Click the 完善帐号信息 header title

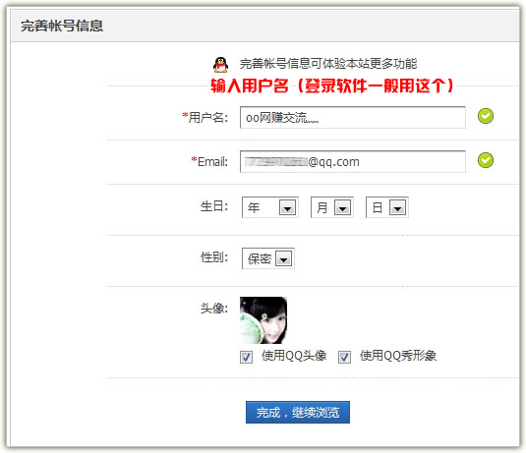(62, 26)
